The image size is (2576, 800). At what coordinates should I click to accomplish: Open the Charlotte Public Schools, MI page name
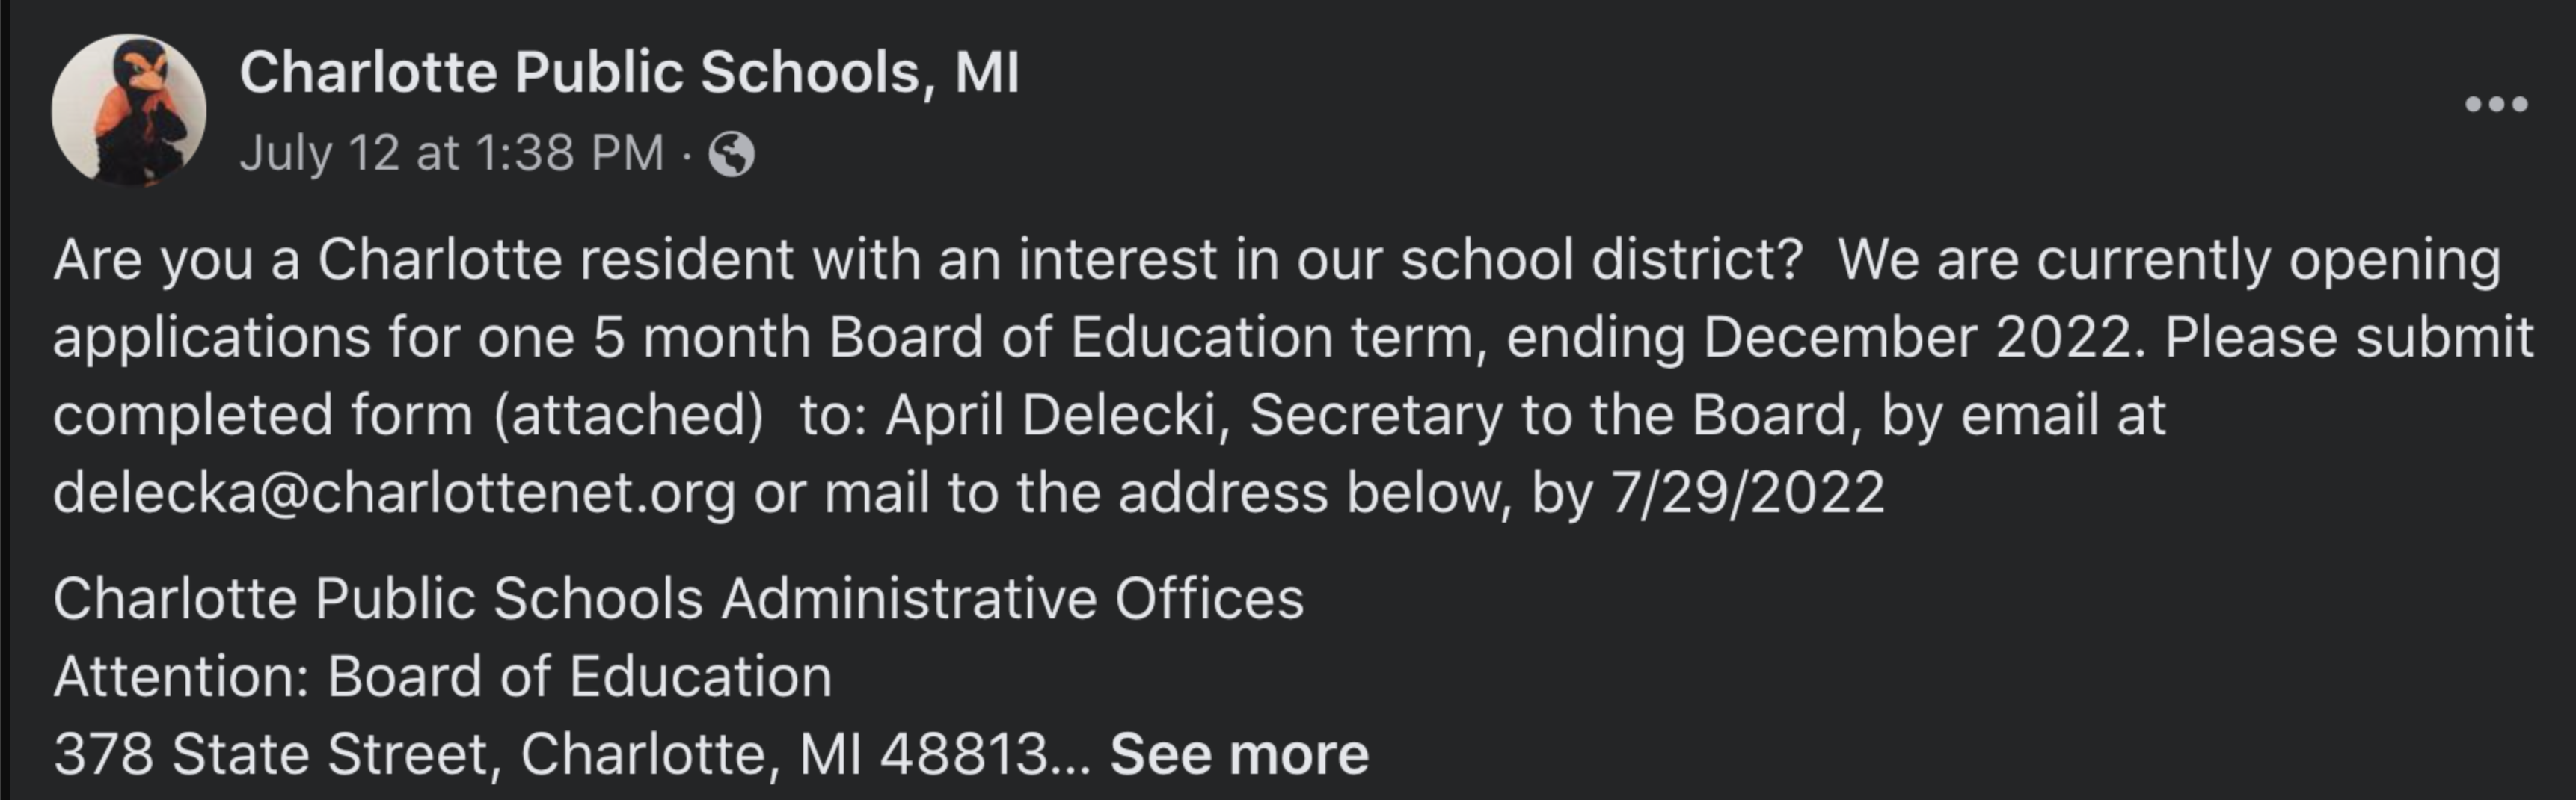[629, 73]
